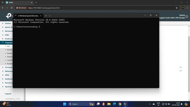Screen dimensions: 190x107
Task: Open Chrome tab search dropdown
Action: pyautogui.click(x=2, y=2)
